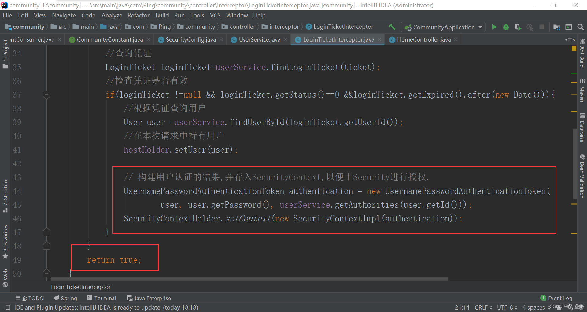The image size is (587, 312).
Task: Click the editor horizontal scrollbar
Action: point(249,279)
